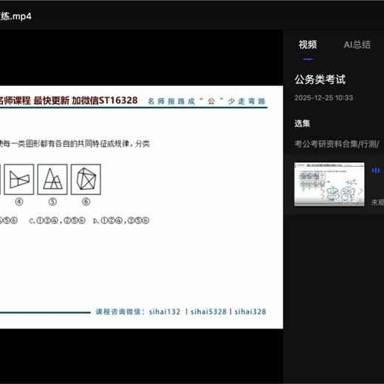The image size is (384, 384).
Task: Click figure ④ in the video slide
Action: [x=19, y=179]
